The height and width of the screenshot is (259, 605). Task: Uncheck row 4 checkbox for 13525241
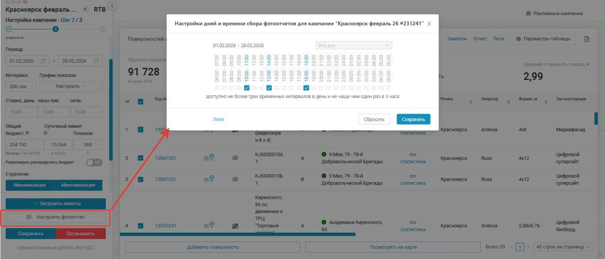[x=140, y=226]
